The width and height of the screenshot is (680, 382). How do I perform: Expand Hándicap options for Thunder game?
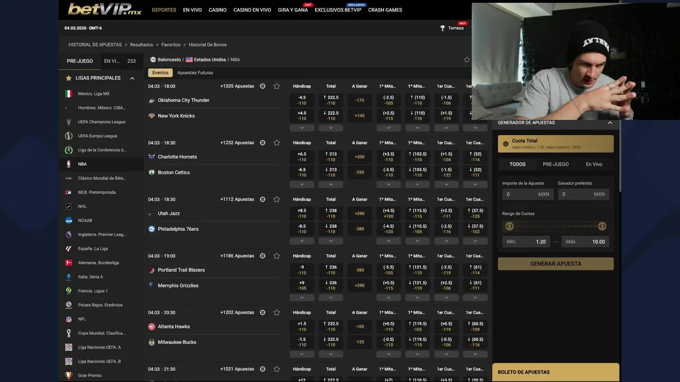(302, 128)
